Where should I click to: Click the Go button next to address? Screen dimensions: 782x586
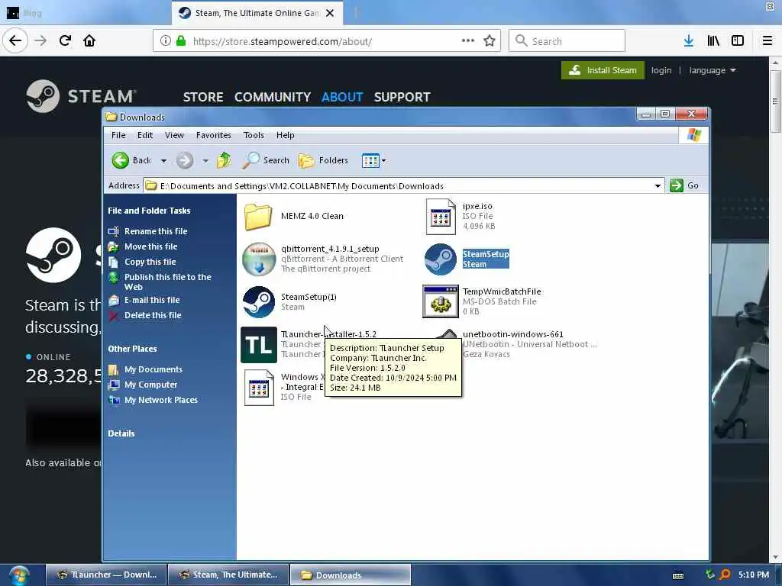683,185
